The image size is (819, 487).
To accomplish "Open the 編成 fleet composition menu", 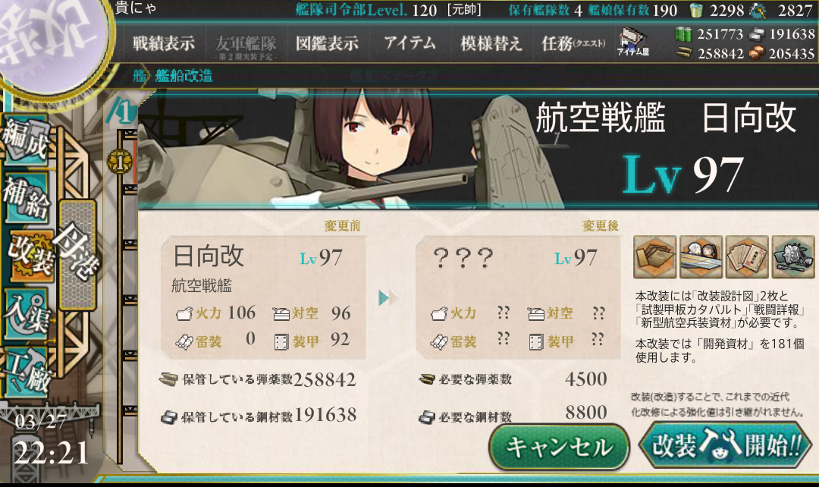I will coord(26,139).
